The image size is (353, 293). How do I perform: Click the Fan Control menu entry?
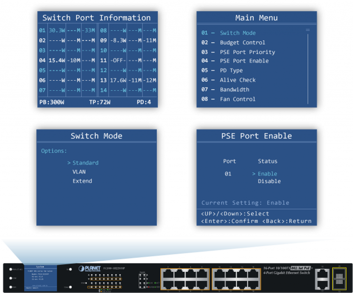coord(238,99)
